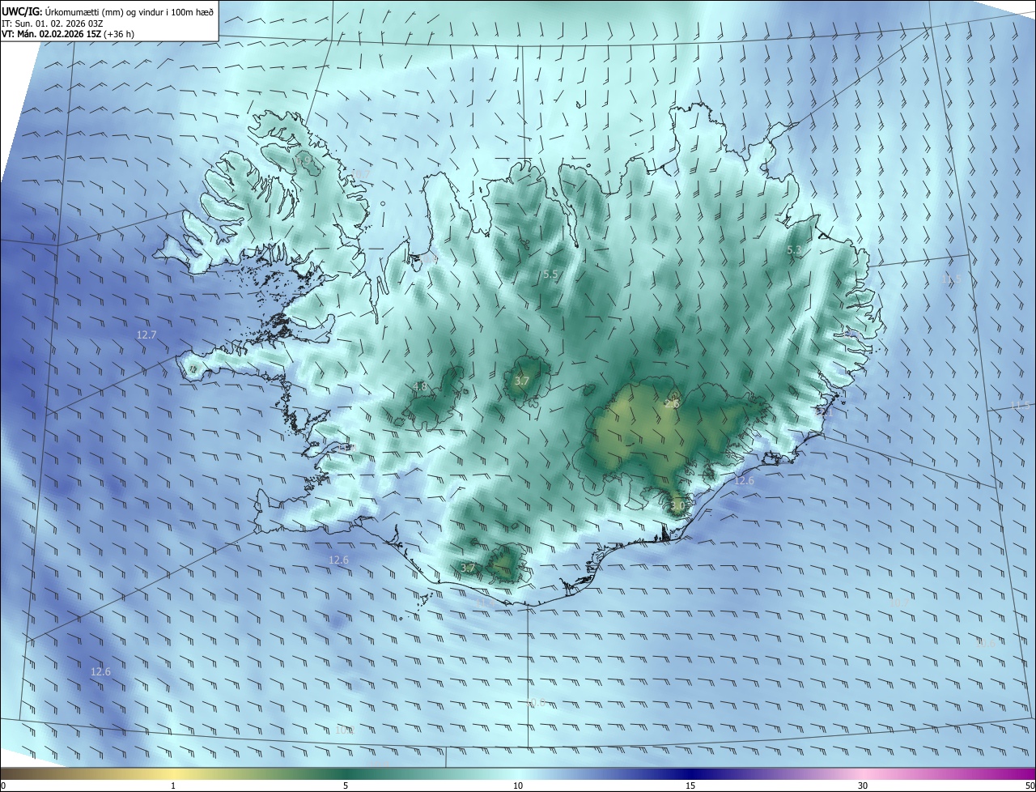This screenshot has width=1036, height=792.
Task: Select the 'IT: Sun. 01. 02. 2026 03Z' line
Action: tap(53, 23)
